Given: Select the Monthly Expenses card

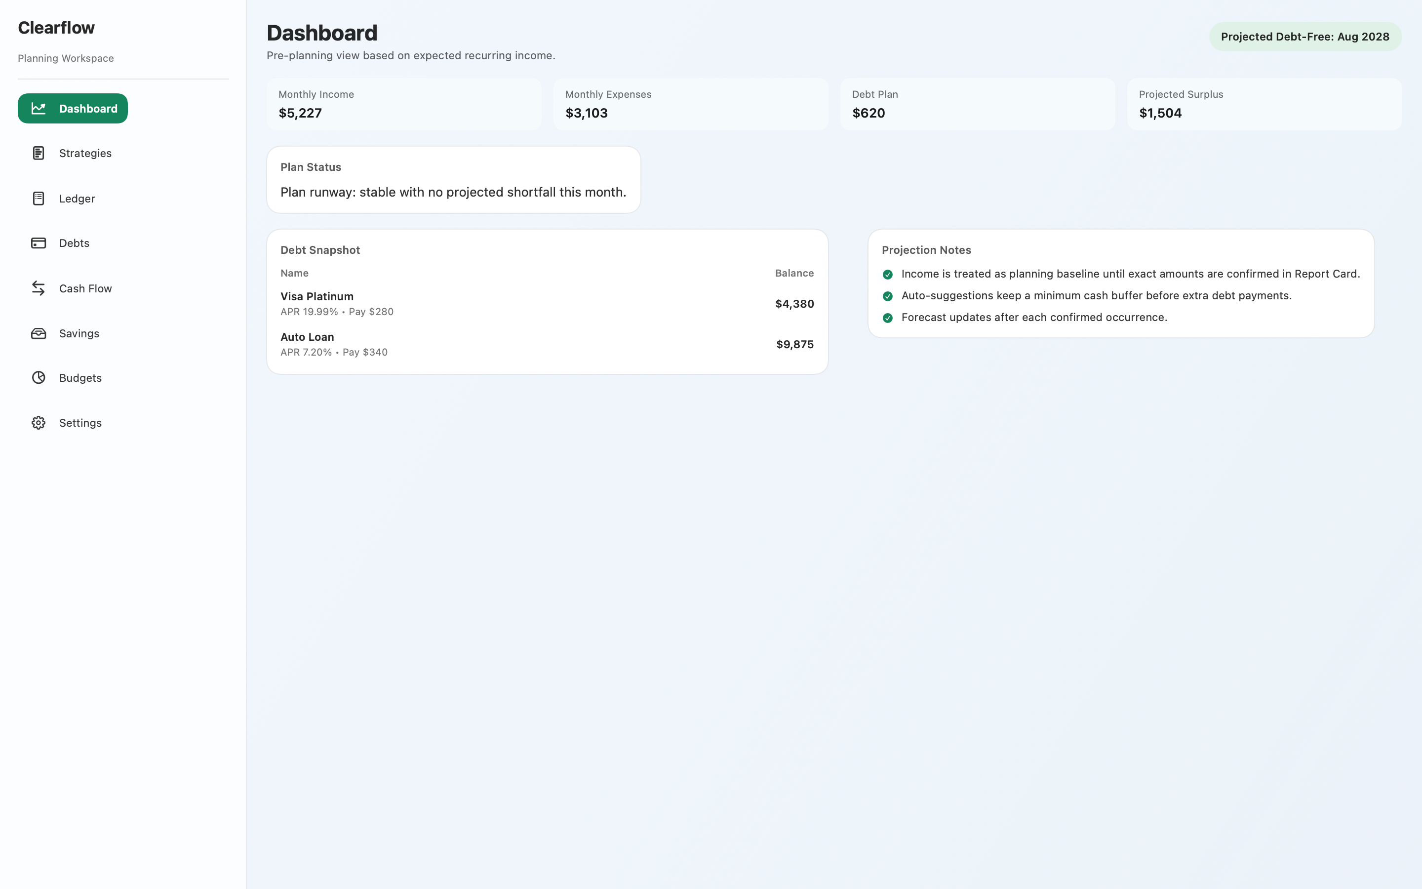Looking at the screenshot, I should 690,104.
